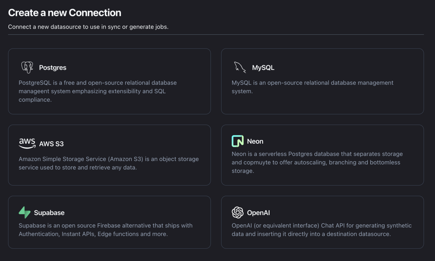Click the OpenAI knot logo icon
The image size is (435, 261).
(x=238, y=212)
